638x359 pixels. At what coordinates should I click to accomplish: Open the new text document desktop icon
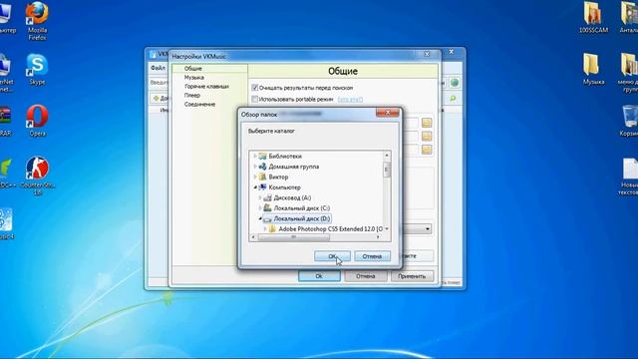coord(629,176)
